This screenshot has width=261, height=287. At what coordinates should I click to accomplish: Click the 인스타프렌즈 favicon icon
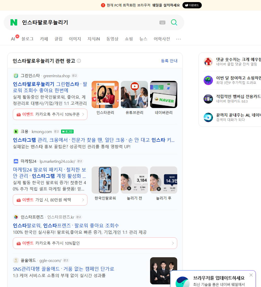16,217
